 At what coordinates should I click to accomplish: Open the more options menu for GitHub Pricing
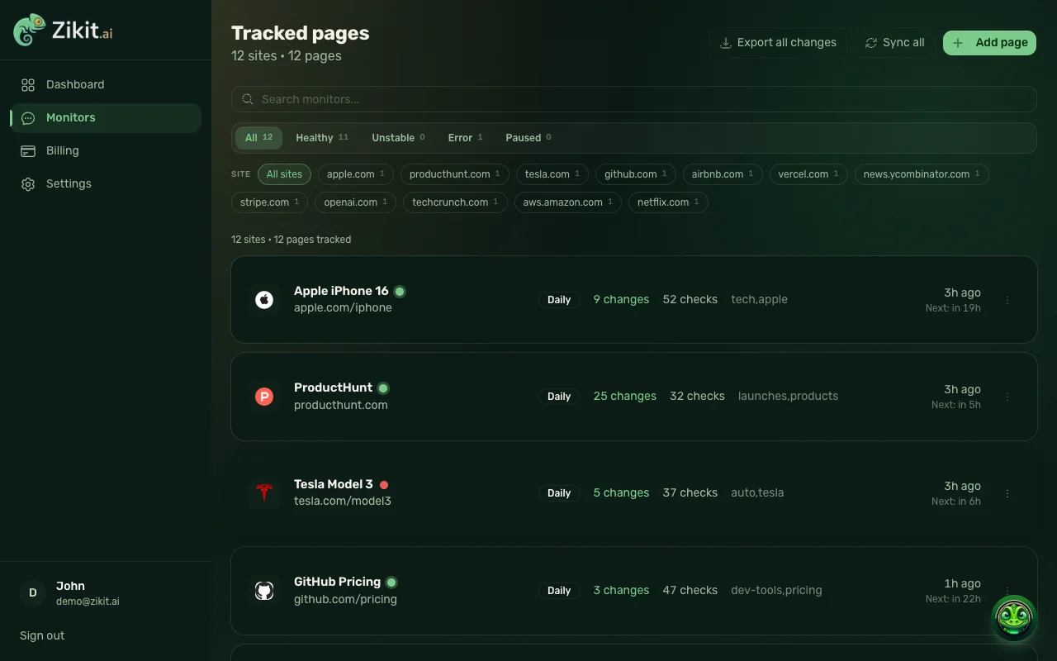point(1007,591)
